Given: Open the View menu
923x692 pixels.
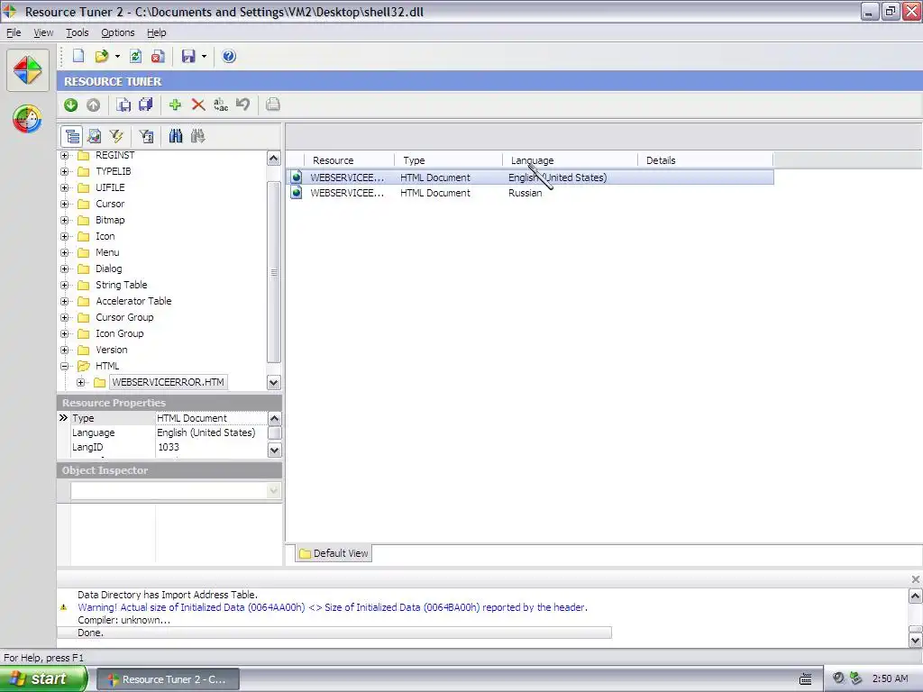Looking at the screenshot, I should point(43,33).
